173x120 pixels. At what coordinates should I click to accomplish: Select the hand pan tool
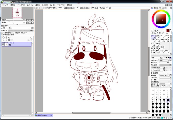click(x=160, y=33)
